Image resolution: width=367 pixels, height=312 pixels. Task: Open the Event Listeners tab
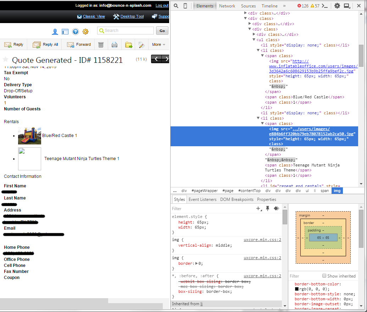point(202,199)
